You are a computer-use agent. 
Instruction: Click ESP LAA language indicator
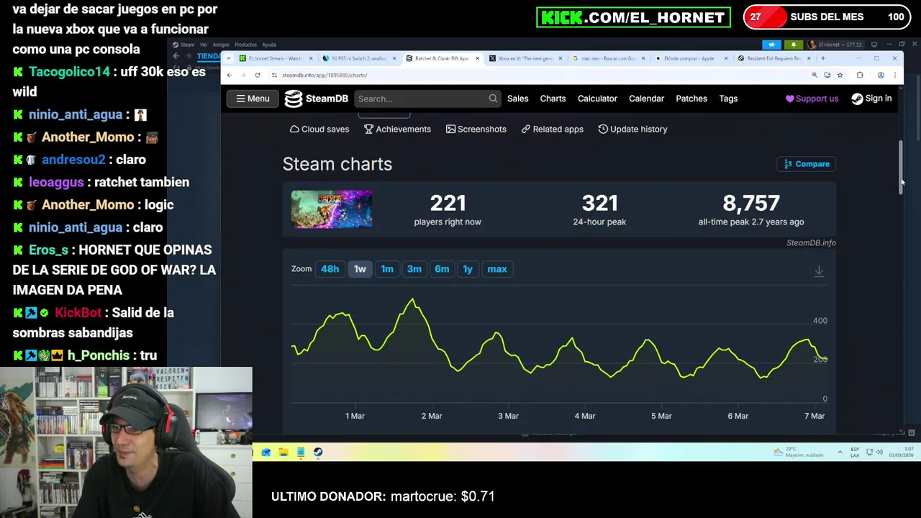click(x=855, y=452)
